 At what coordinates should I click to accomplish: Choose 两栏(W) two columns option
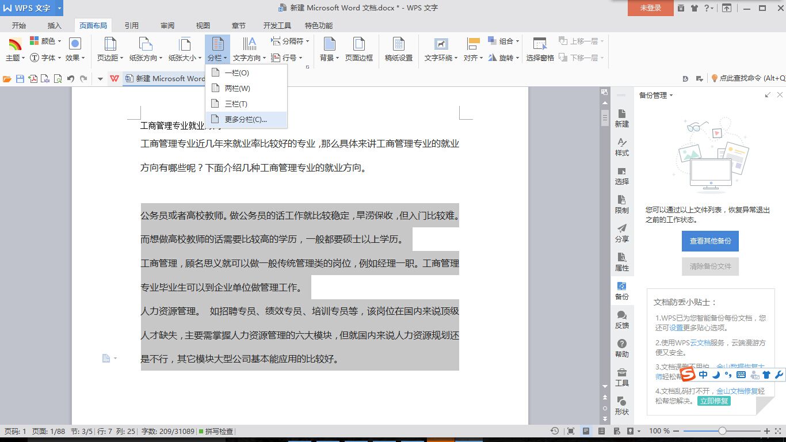pyautogui.click(x=246, y=89)
